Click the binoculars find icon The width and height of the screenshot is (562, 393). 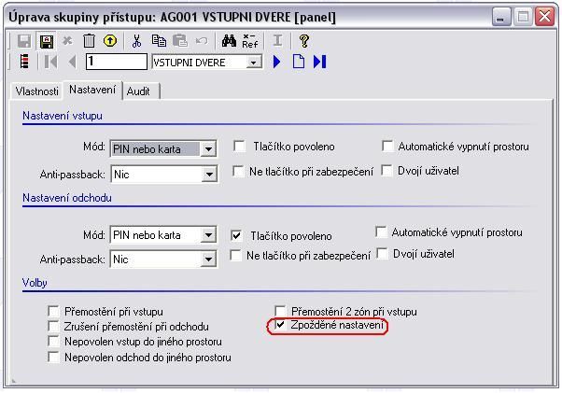coord(228,41)
